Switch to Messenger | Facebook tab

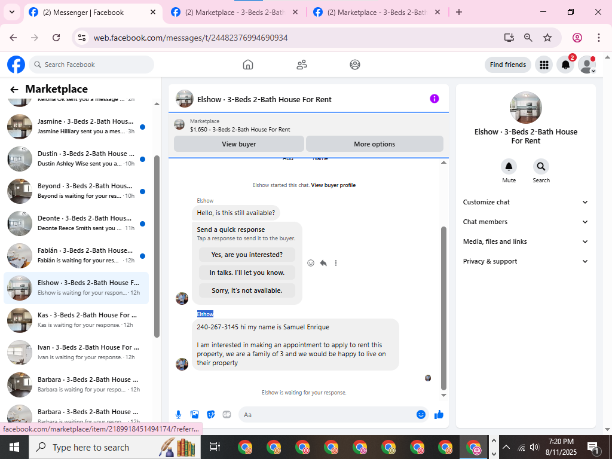tap(93, 13)
